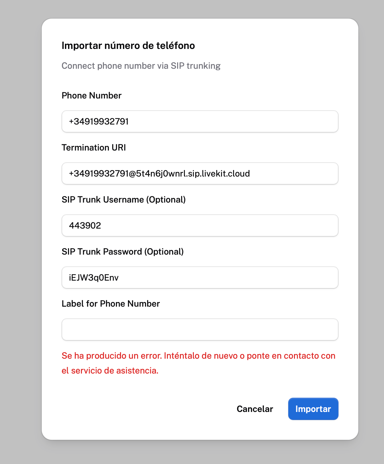
Task: Click the "el servicio de asistencia" error line
Action: click(110, 370)
